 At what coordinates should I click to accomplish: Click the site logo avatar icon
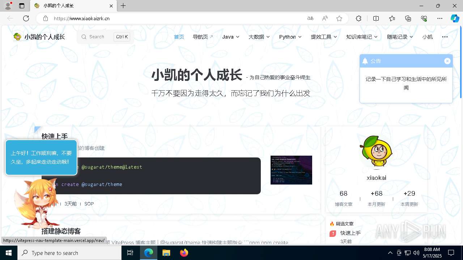coord(17,36)
